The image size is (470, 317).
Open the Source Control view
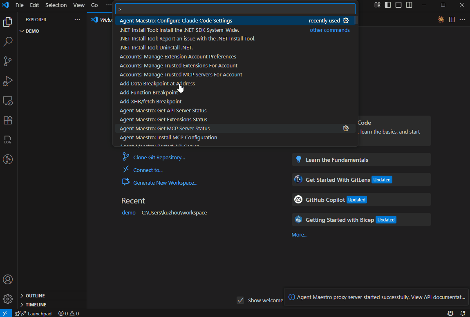click(8, 61)
